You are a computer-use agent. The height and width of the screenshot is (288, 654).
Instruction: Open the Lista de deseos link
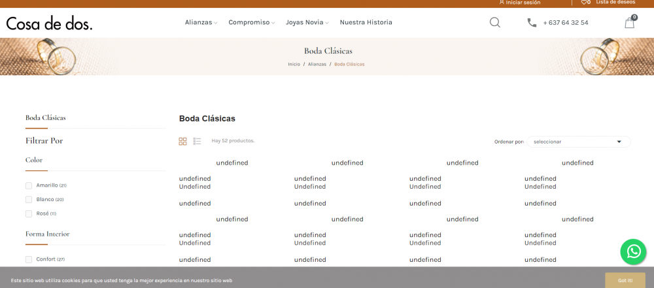coord(615,2)
